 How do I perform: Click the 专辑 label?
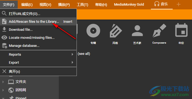click(x=93, y=43)
